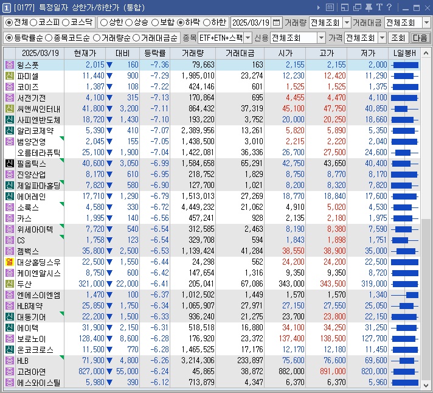Click the 거래량 column header

point(193,53)
